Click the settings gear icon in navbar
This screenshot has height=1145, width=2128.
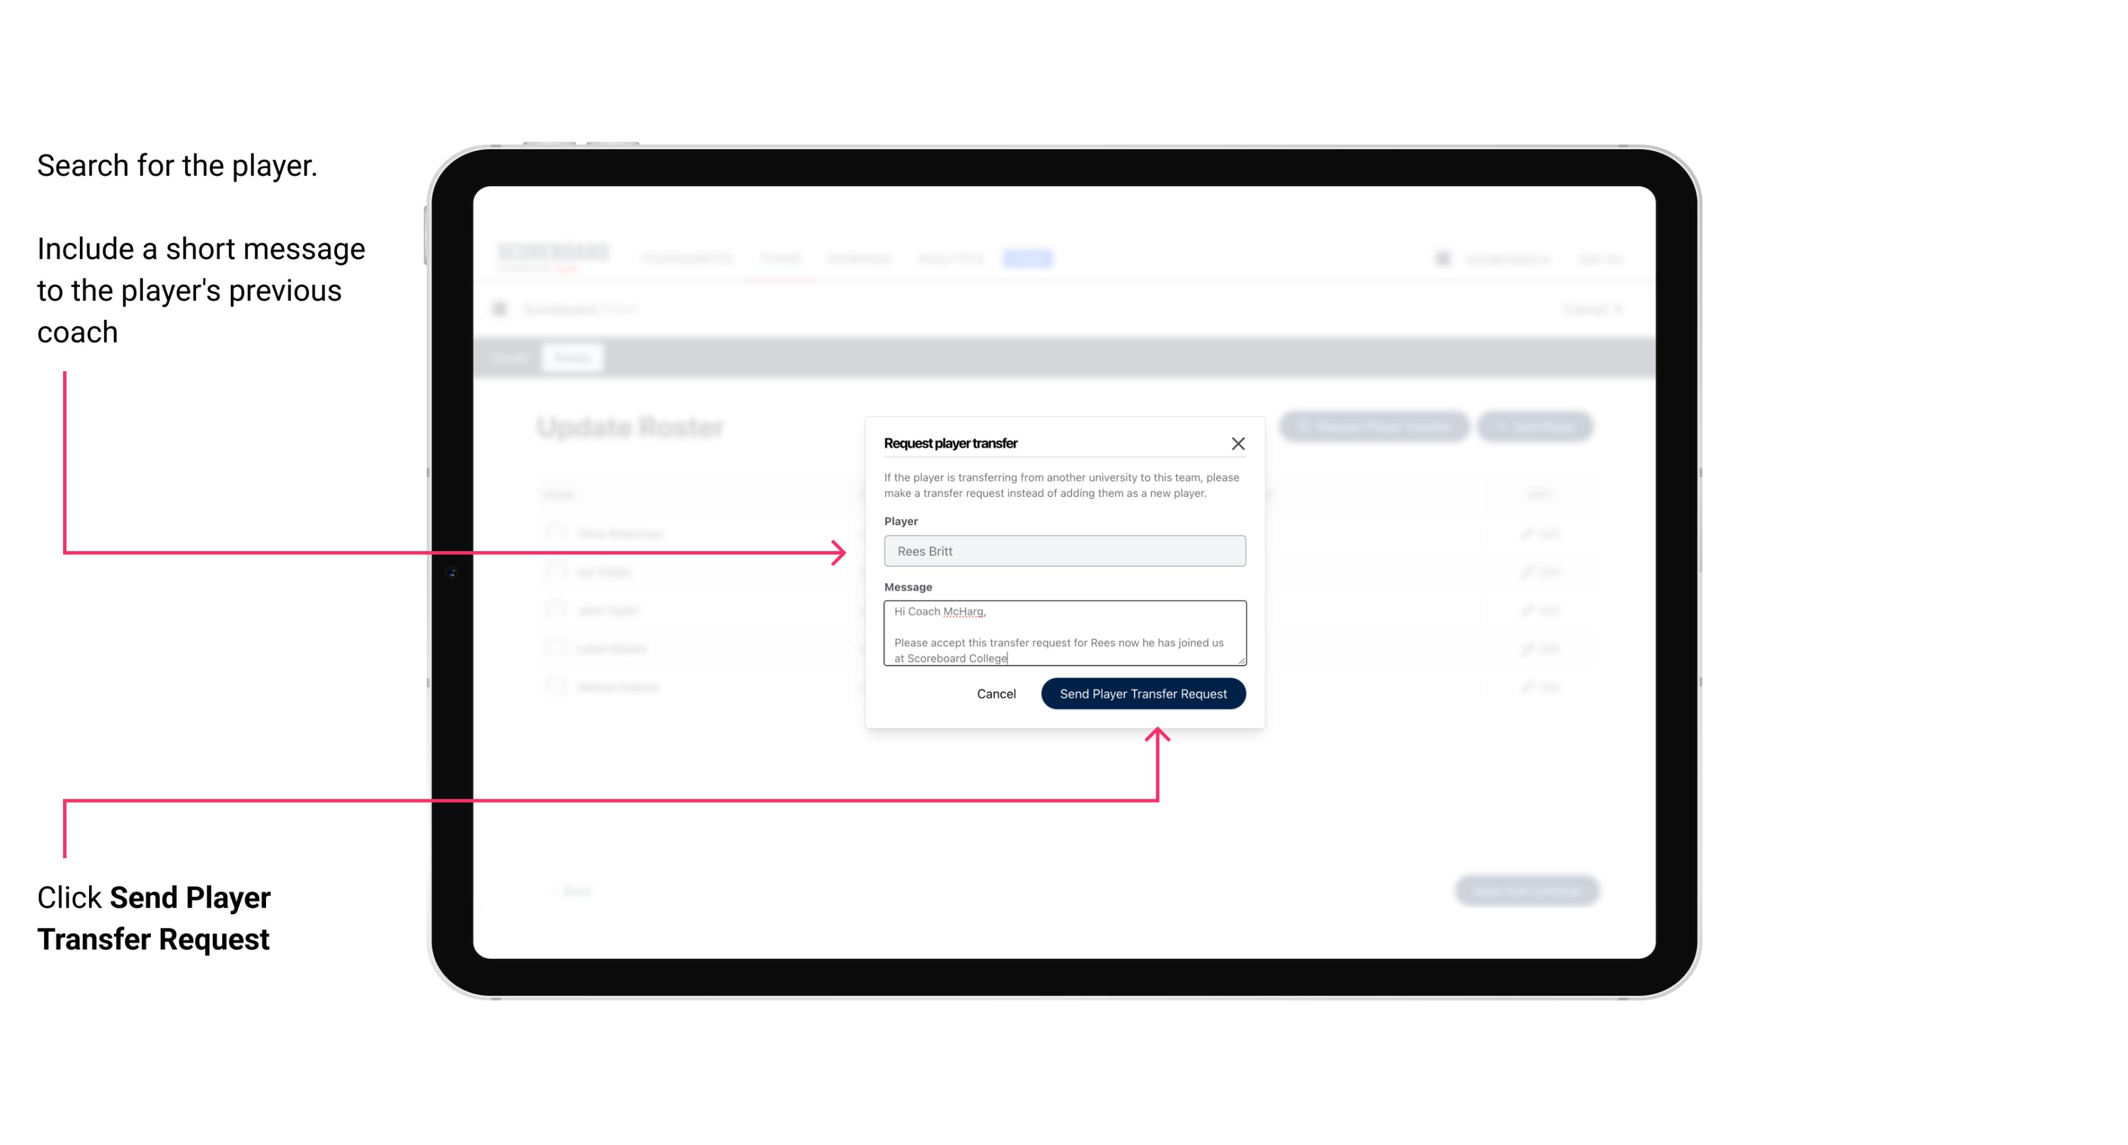click(1446, 258)
